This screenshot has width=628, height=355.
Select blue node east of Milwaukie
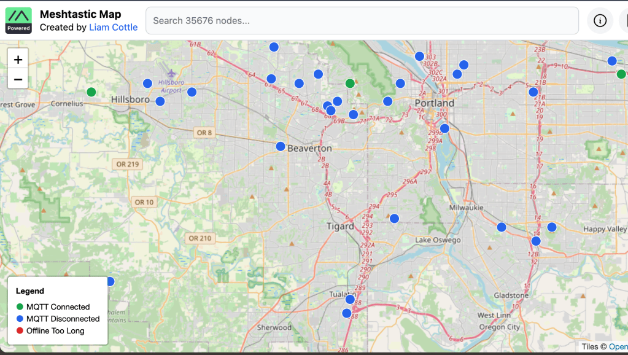502,227
